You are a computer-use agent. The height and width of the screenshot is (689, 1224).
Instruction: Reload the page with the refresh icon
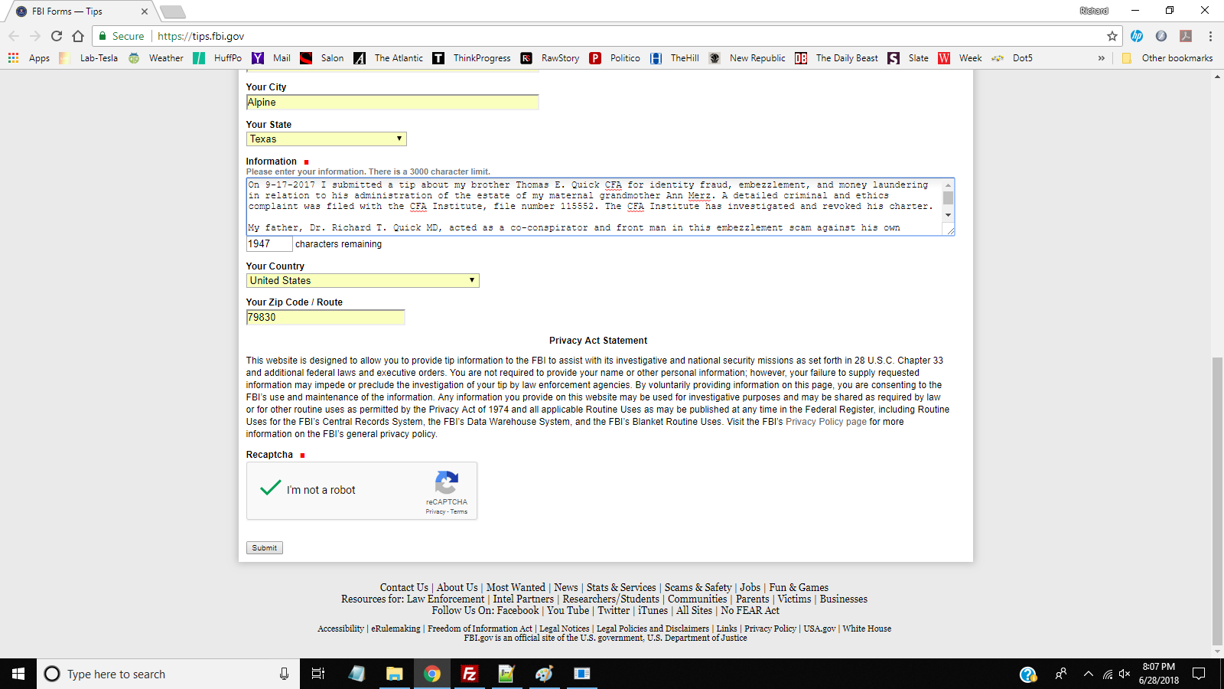57,36
